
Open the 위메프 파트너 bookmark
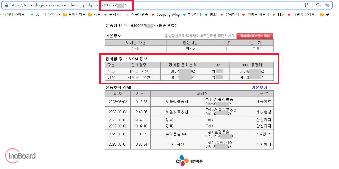click(x=255, y=14)
